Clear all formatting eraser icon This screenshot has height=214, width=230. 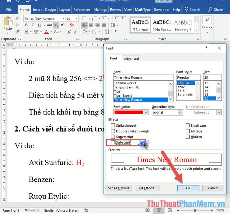tap(72, 25)
